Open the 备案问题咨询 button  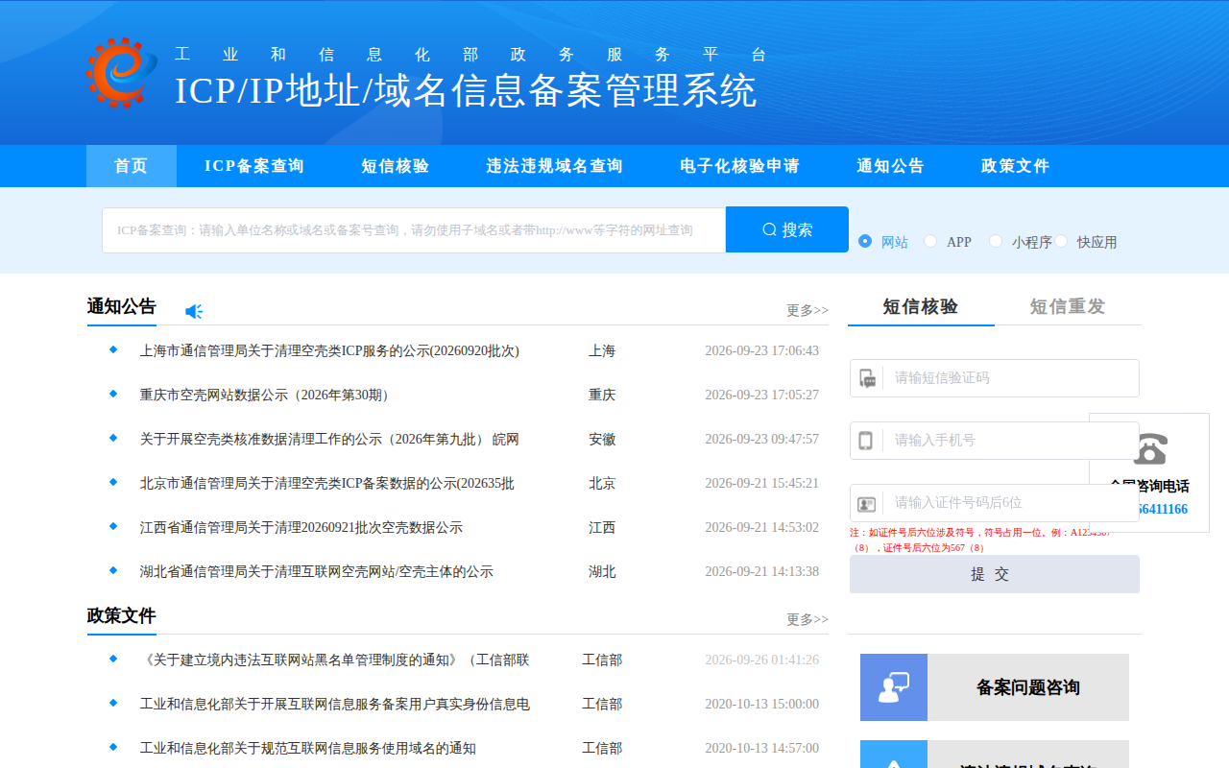(995, 687)
